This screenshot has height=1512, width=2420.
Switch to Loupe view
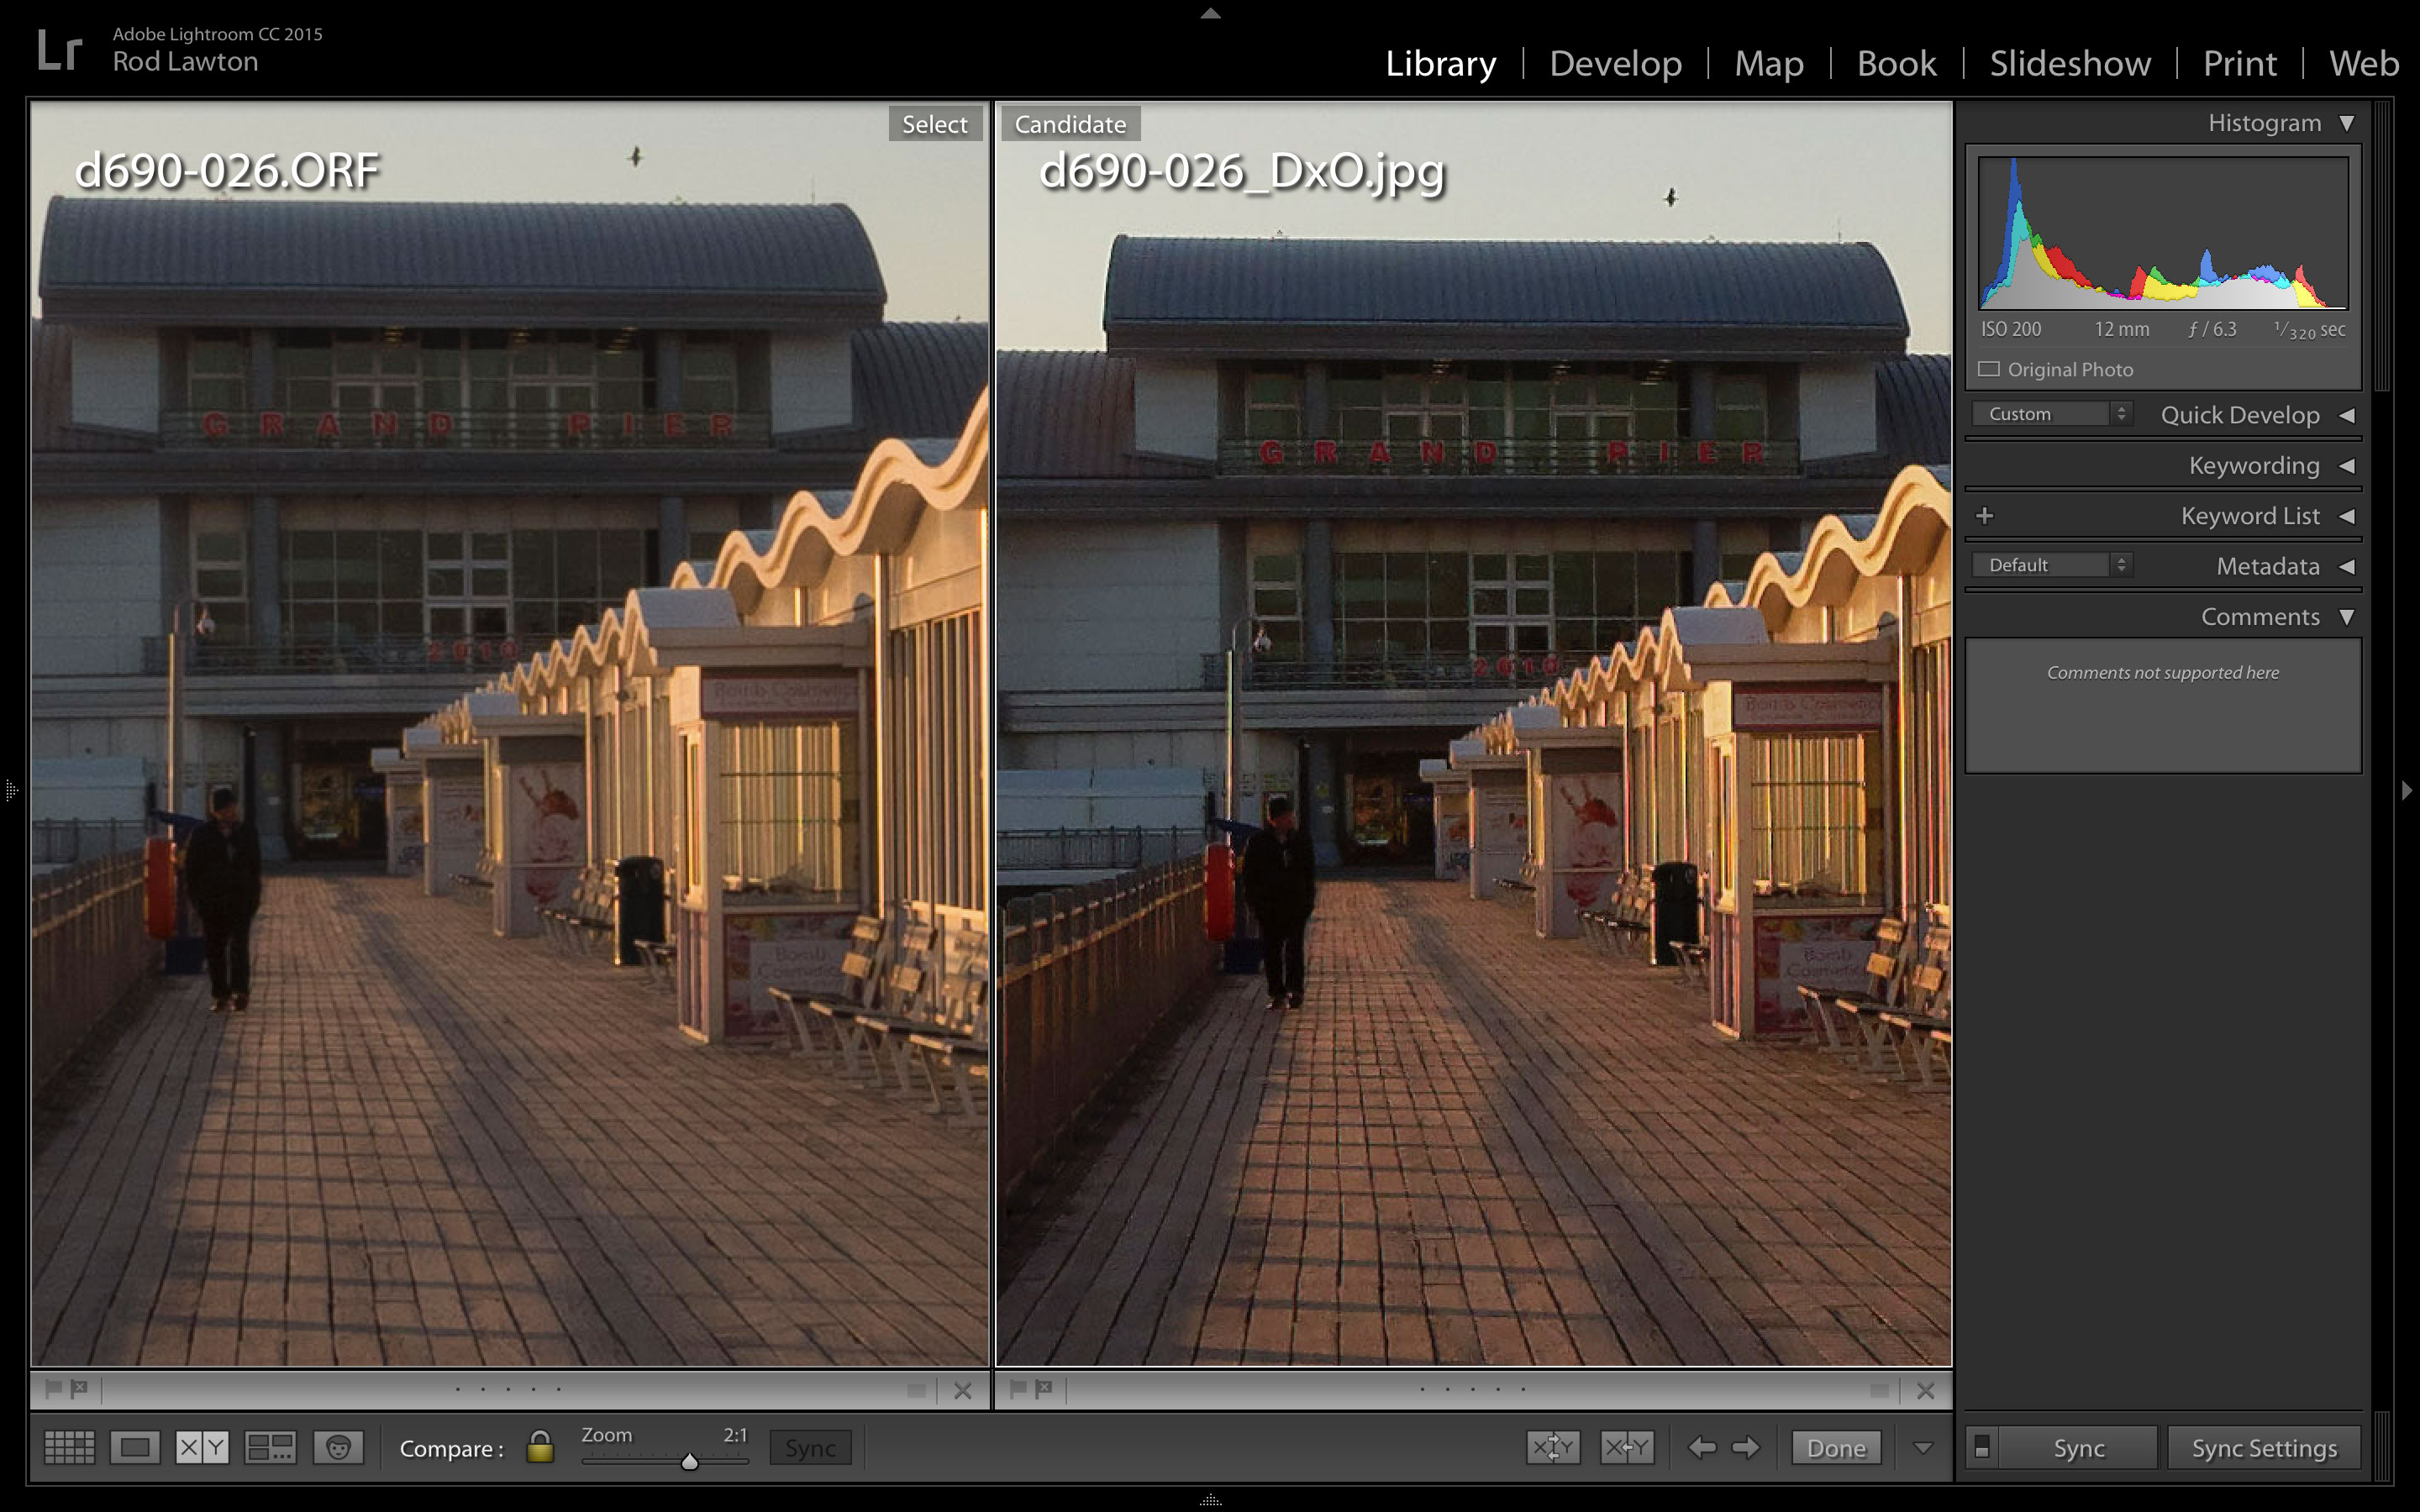[x=135, y=1447]
